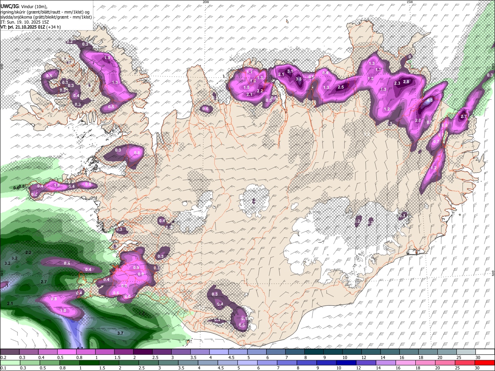Click the 'IT: Sun. 19. 10. 2025 15Z' line
The width and height of the screenshot is (495, 371).
25,22
